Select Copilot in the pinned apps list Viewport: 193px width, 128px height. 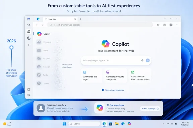coord(44,34)
